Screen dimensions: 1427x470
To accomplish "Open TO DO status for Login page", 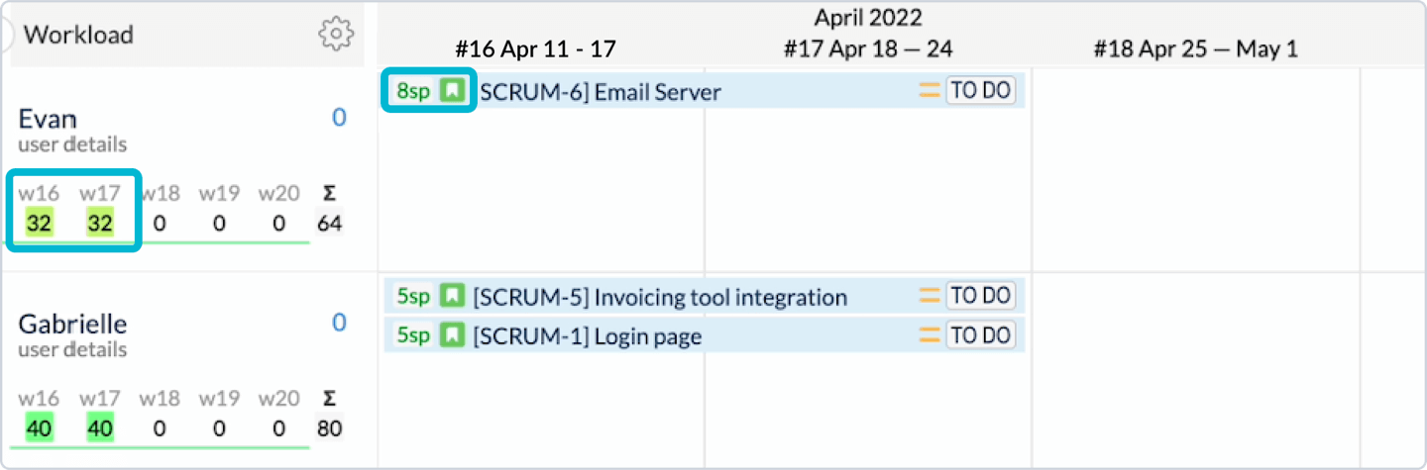I will (980, 335).
